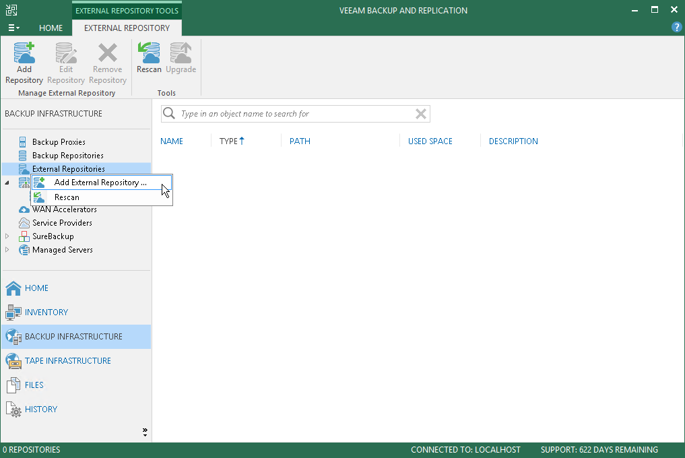
Task: Clear the search box with the X
Action: click(x=421, y=114)
